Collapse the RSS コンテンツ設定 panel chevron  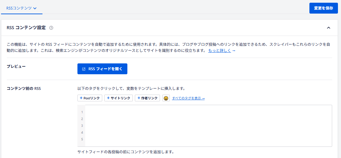[328, 28]
